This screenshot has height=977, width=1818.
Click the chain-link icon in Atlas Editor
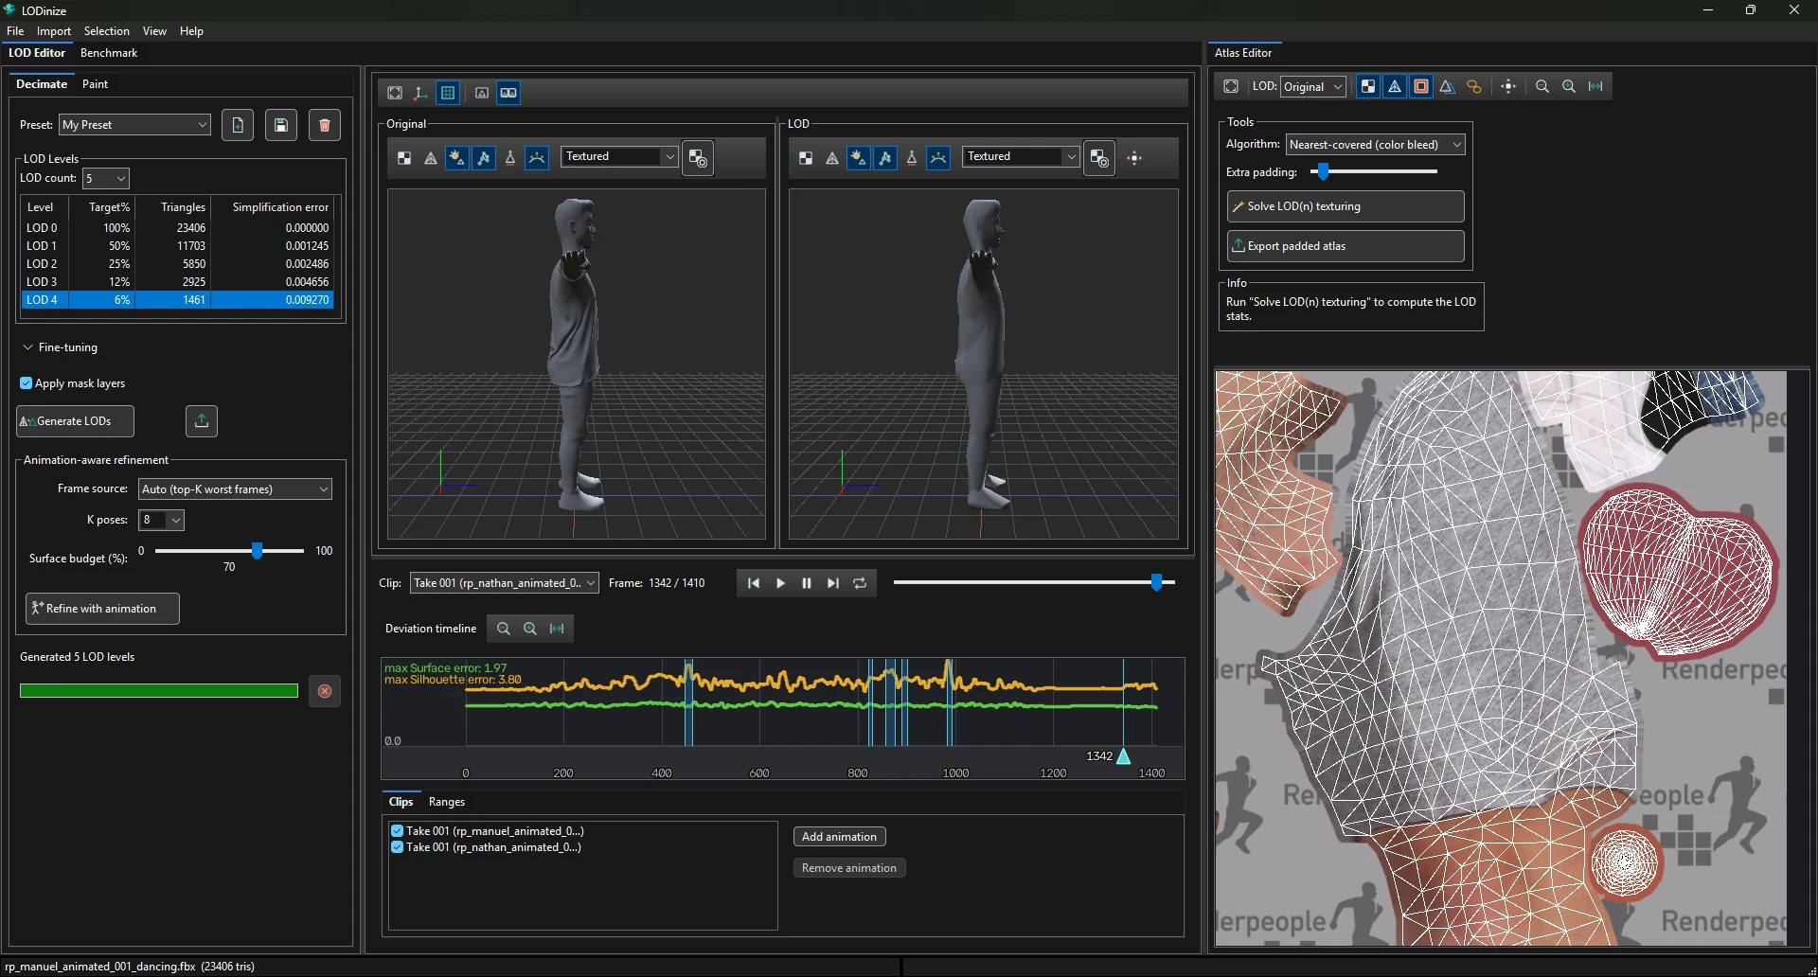1474,86
